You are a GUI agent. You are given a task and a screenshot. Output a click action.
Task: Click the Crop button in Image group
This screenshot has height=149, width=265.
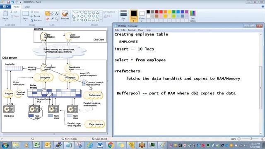coord(35,12)
